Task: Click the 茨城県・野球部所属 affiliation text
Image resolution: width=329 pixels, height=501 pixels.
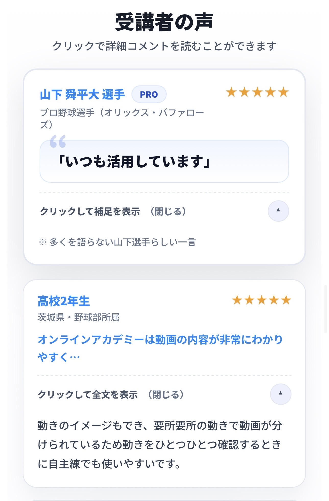Action: [x=78, y=318]
